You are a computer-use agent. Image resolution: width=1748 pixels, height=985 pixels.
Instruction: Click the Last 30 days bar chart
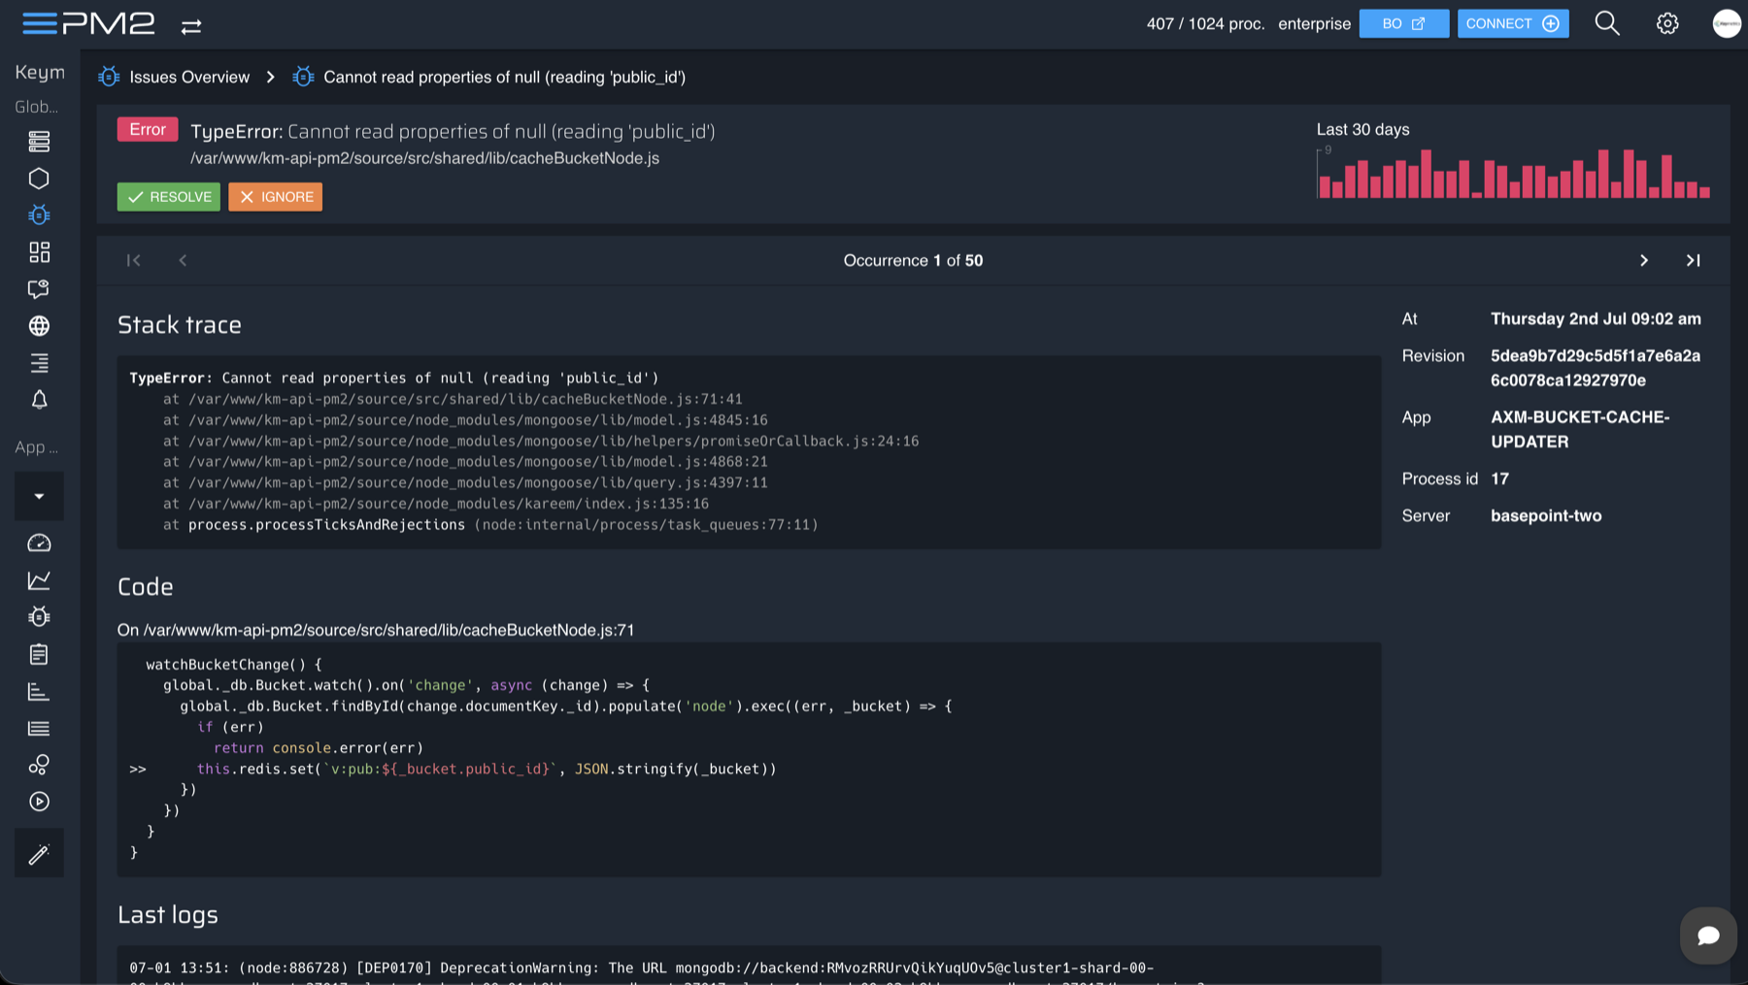1513,173
